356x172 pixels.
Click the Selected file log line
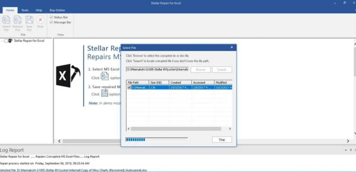(x=73, y=170)
